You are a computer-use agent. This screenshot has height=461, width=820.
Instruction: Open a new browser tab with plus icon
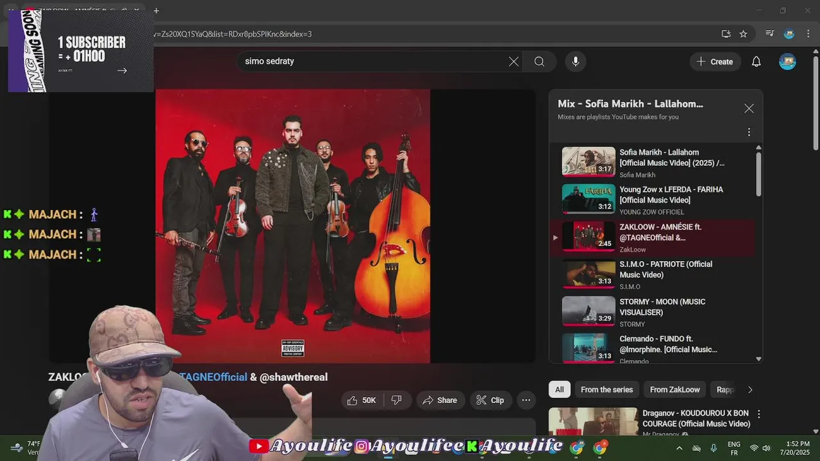point(156,10)
